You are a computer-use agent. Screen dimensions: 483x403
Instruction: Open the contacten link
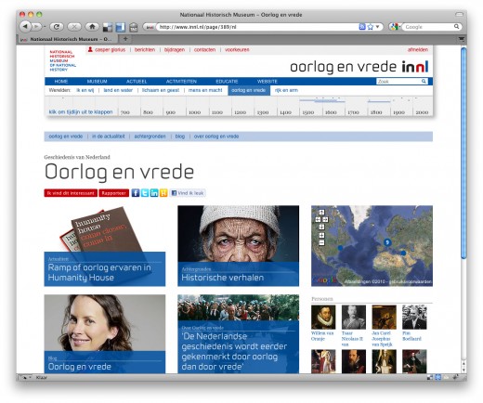(x=204, y=50)
